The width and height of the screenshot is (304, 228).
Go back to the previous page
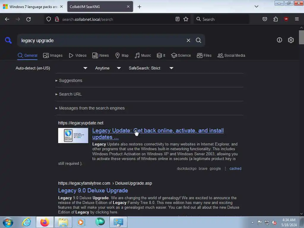coord(7,19)
